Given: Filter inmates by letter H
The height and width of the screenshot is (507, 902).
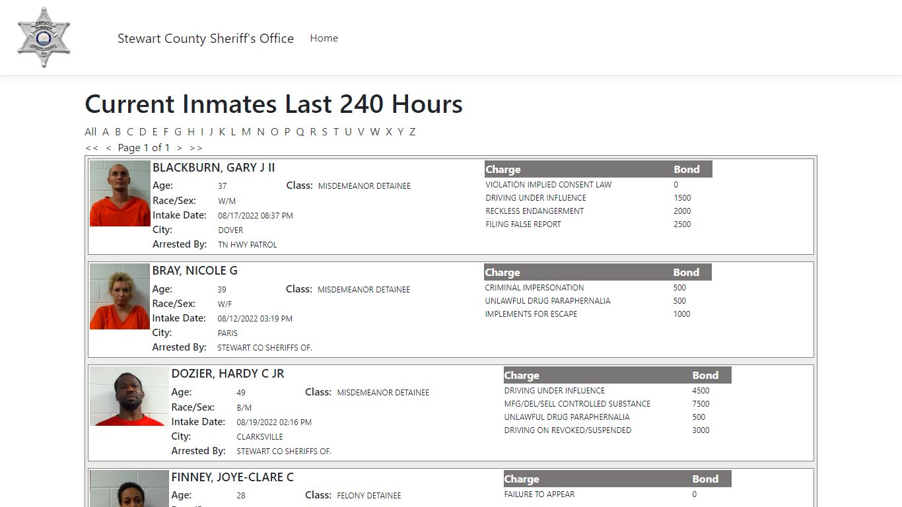Looking at the screenshot, I should click(x=191, y=131).
